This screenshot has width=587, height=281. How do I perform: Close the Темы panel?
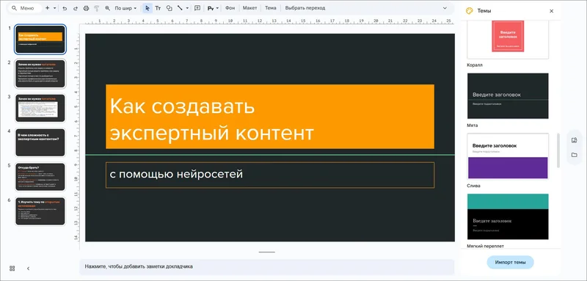pos(552,11)
